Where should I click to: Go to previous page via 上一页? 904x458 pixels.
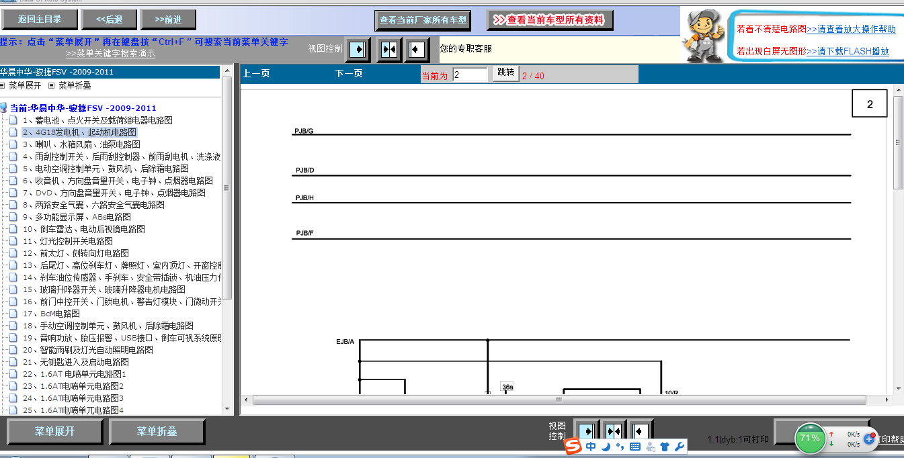(x=256, y=74)
